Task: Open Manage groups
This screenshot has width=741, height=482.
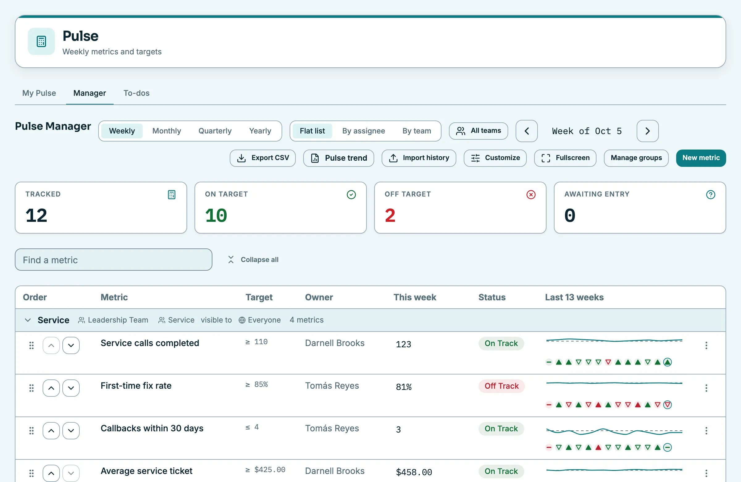Action: pyautogui.click(x=636, y=158)
